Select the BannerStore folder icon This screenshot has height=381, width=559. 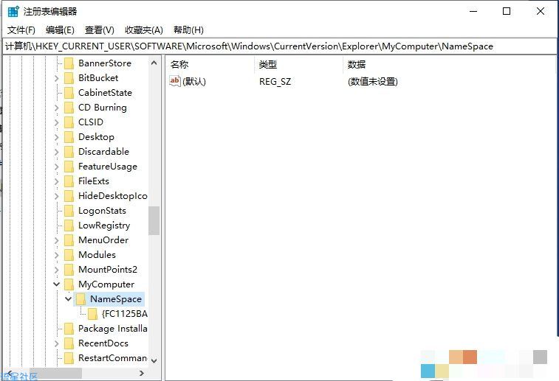69,63
